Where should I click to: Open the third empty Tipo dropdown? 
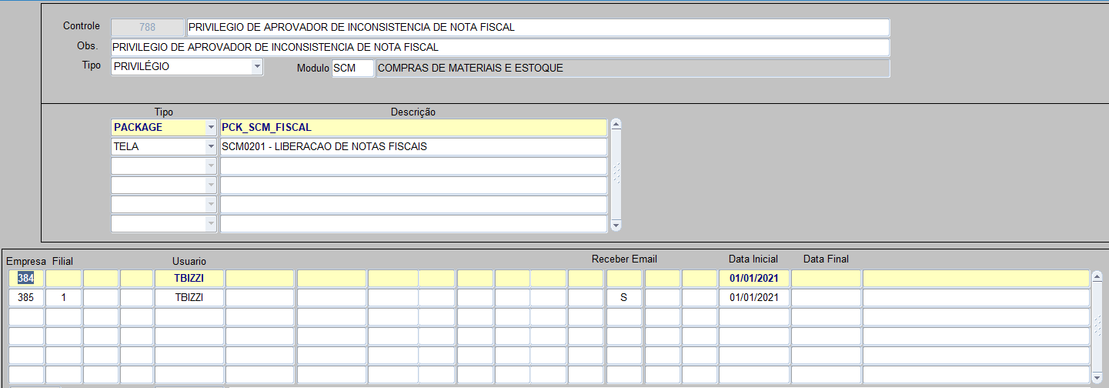(211, 204)
